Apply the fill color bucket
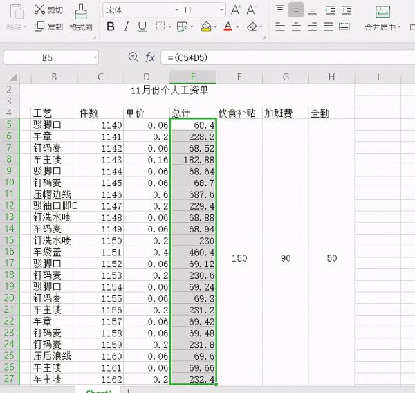The width and height of the screenshot is (415, 393). (206, 26)
